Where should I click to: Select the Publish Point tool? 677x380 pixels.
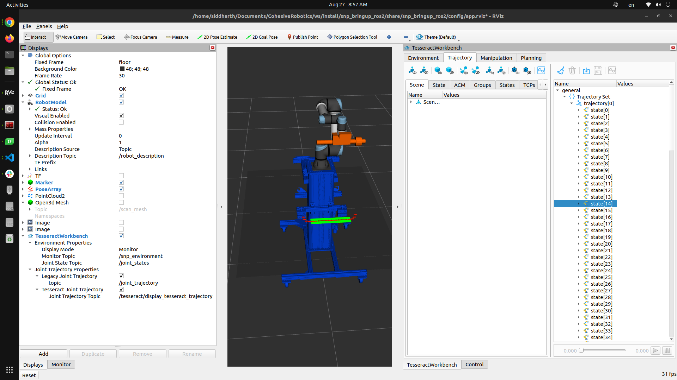pos(303,37)
